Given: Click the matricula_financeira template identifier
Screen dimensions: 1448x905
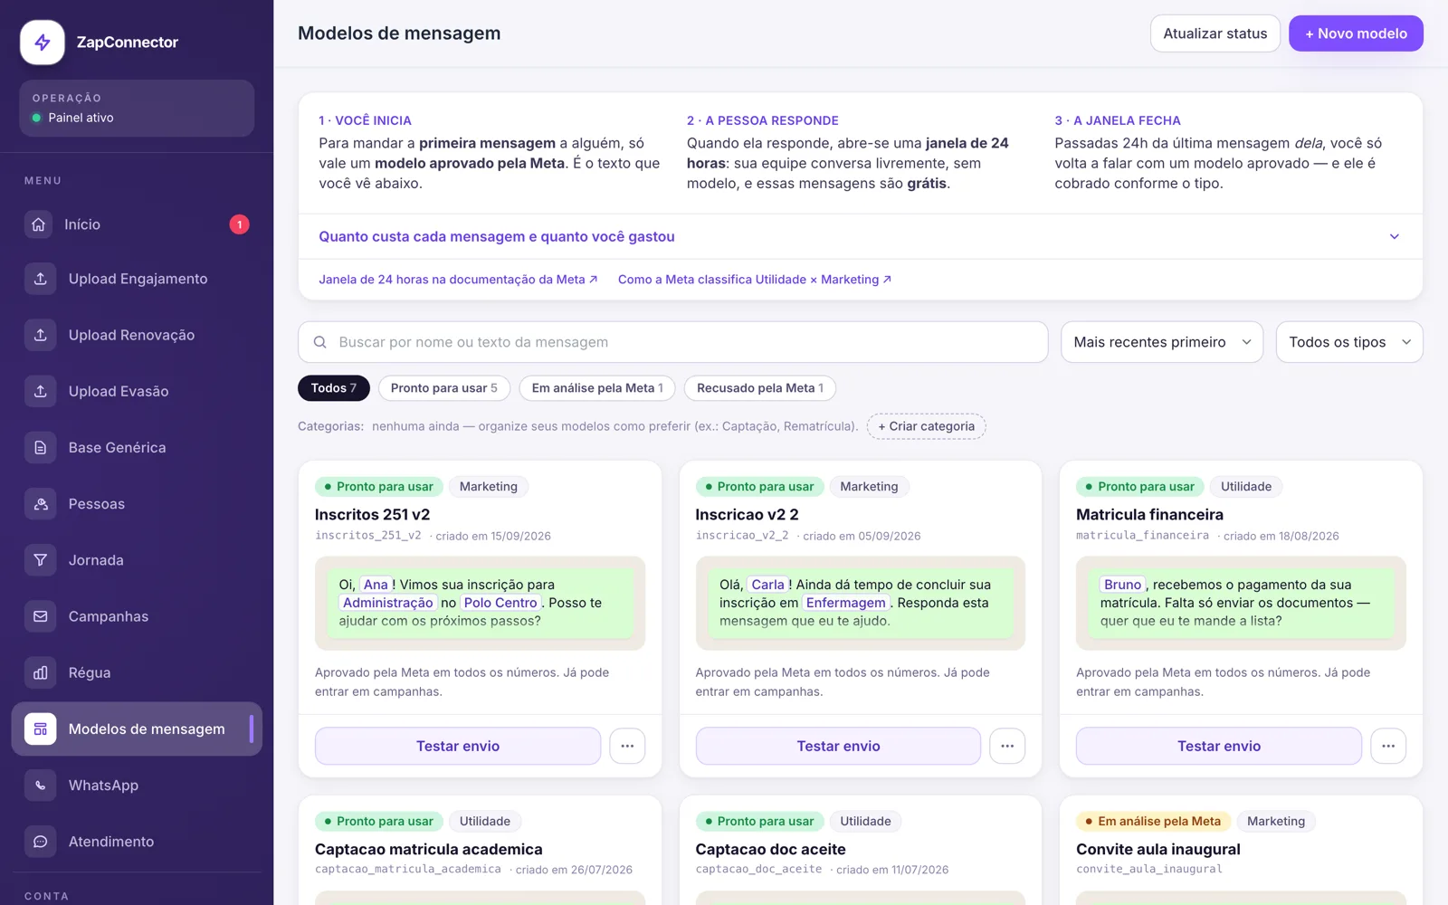Looking at the screenshot, I should pos(1142,536).
